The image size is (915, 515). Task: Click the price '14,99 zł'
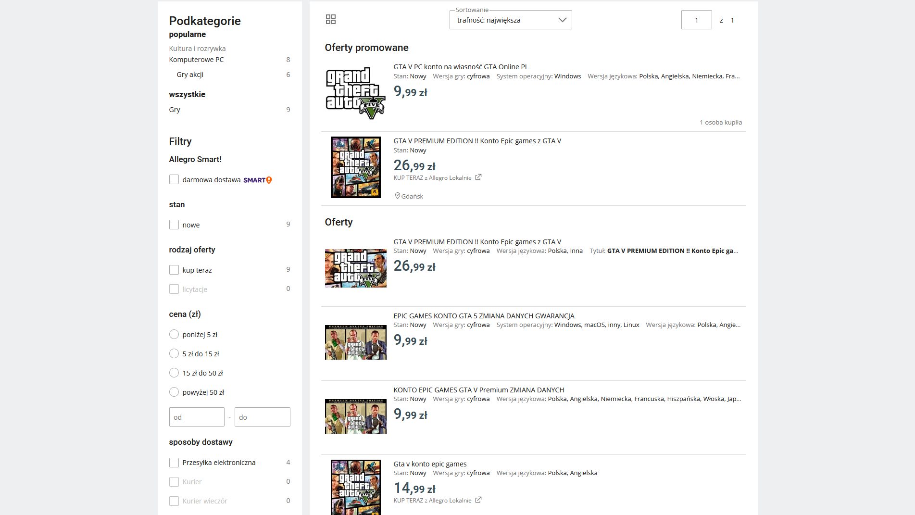coord(414,488)
